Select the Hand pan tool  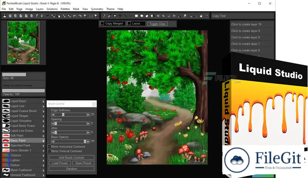tap(201, 16)
